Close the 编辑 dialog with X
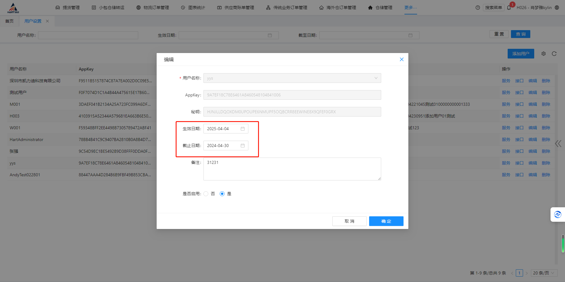The height and width of the screenshot is (282, 565). 401,59
